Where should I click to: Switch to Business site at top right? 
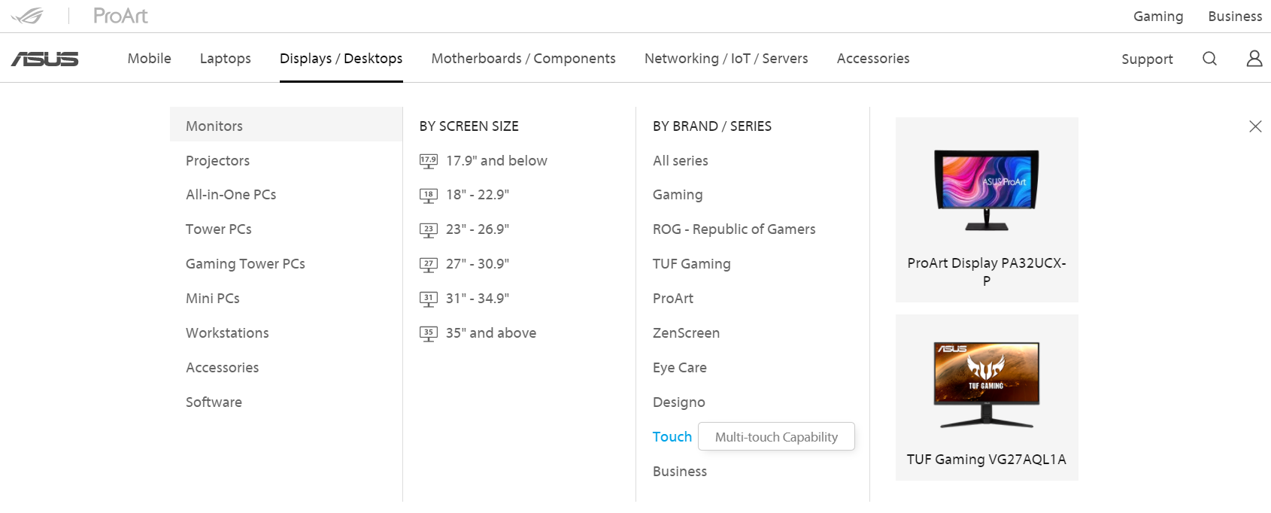point(1235,17)
